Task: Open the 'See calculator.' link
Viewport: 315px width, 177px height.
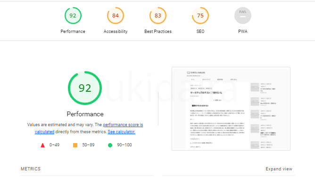Action: 121,132
